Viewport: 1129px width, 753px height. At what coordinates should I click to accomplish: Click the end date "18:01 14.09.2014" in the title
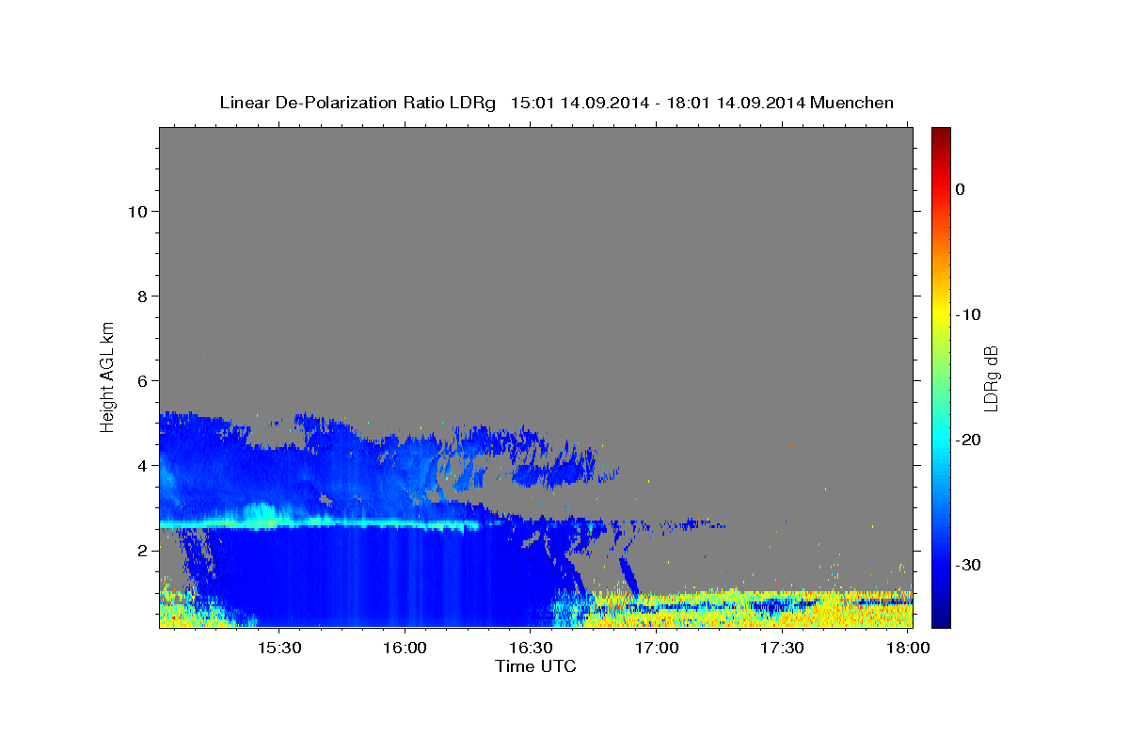(735, 103)
